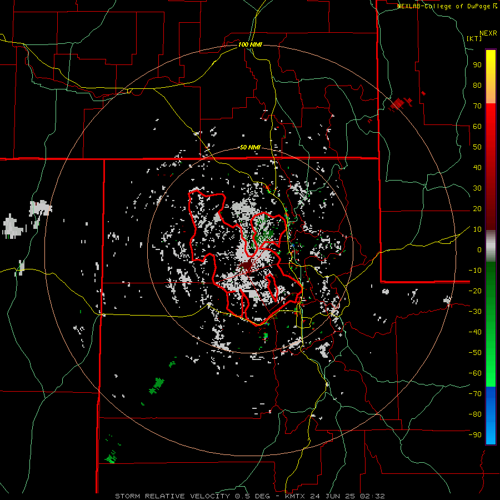
Task: Click the -30 value on velocity scale
Action: click(475, 312)
